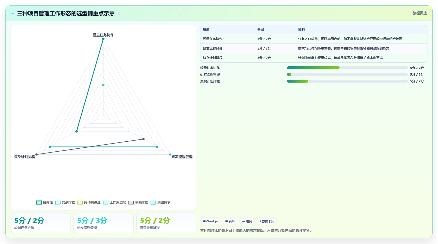Click the 5分 / 3分 value beside the progress bar
The image size is (438, 244).
417,74
